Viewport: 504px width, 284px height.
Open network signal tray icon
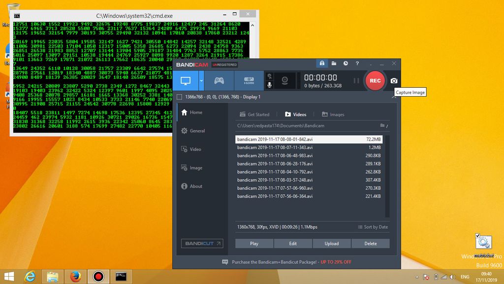[x=444, y=277]
